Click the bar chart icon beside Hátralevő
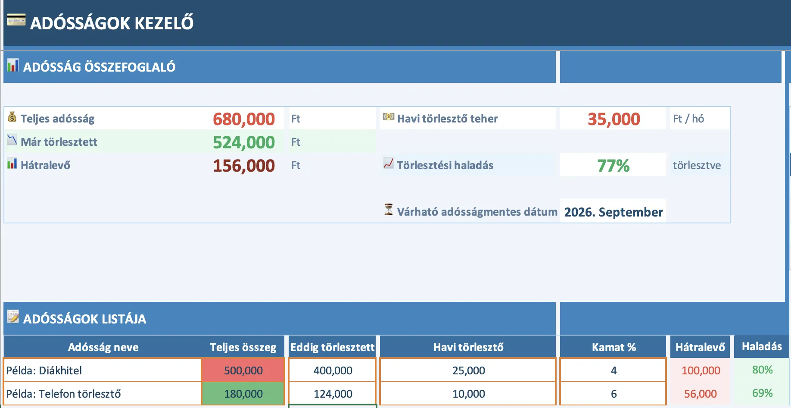Screen dimensions: 791x408 point(12,164)
